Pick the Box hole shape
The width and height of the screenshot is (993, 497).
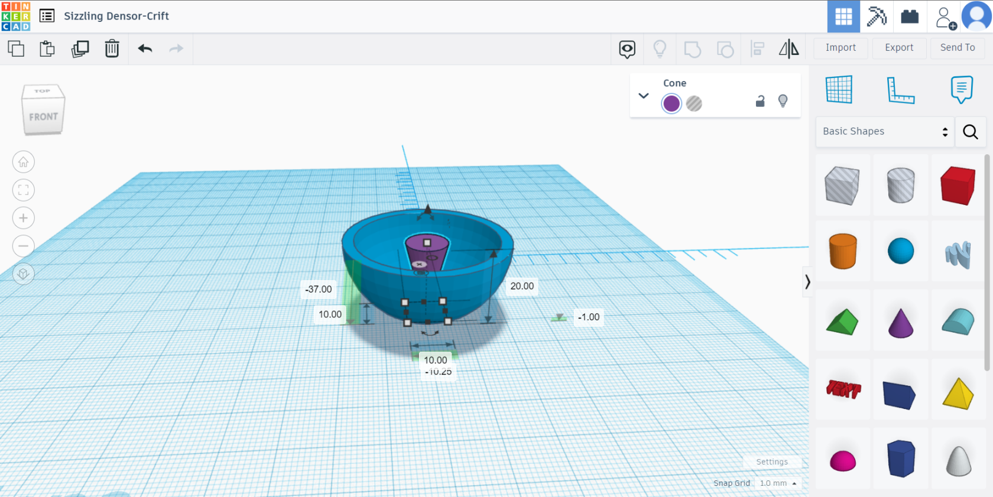coord(842,186)
